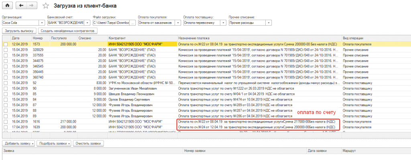Tick checkbox for row number 92

pyautogui.click(x=6, y=83)
